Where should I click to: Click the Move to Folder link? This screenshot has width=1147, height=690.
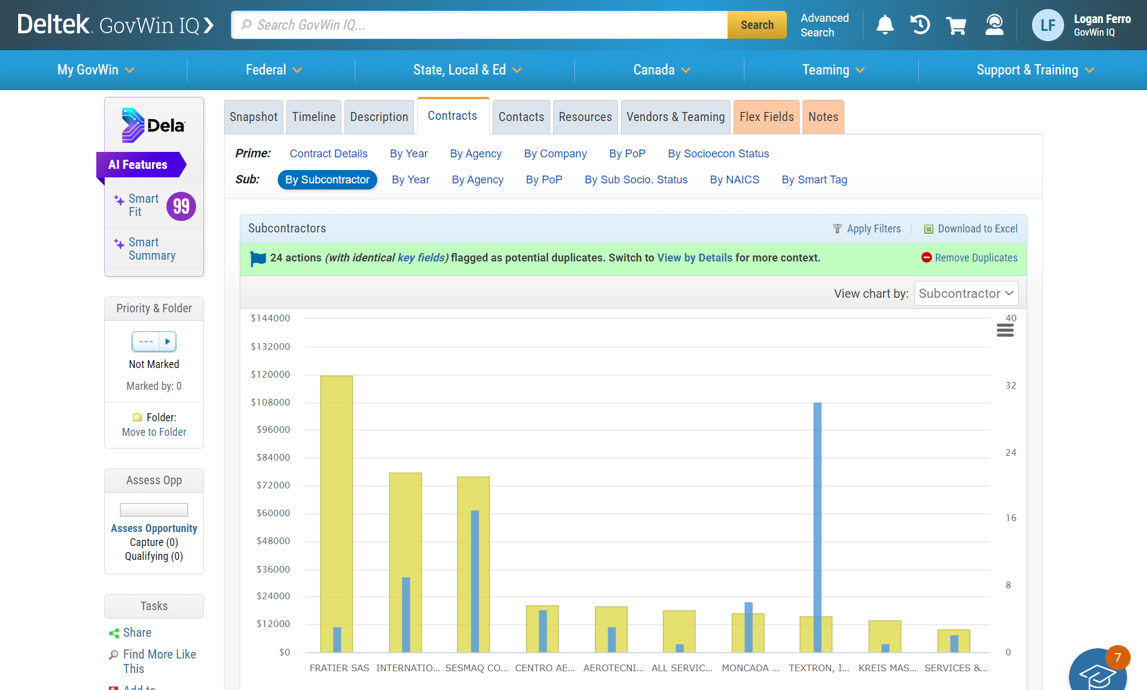(154, 432)
